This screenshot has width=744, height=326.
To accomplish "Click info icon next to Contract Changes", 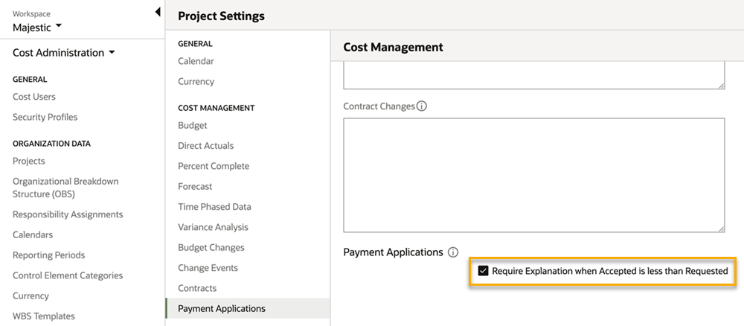I will [x=422, y=106].
